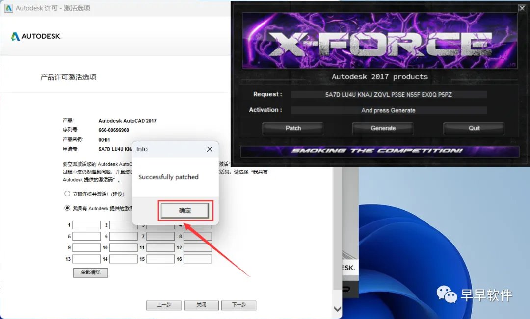Image resolution: width=530 pixels, height=319 pixels.
Task: Click activation code box 10
Action: [x=124, y=247]
